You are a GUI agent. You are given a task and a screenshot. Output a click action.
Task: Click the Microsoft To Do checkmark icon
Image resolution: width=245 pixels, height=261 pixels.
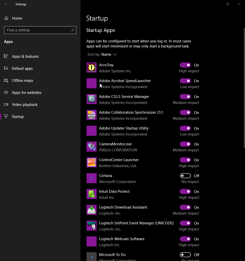[x=92, y=257]
